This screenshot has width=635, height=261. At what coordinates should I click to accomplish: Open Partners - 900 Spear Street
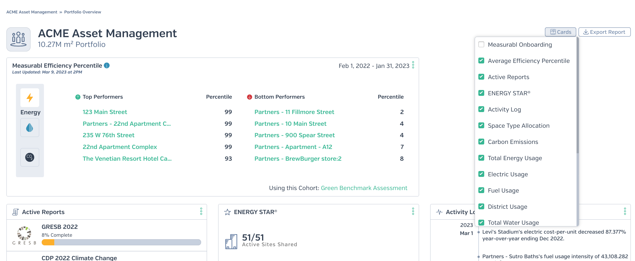[x=295, y=135]
